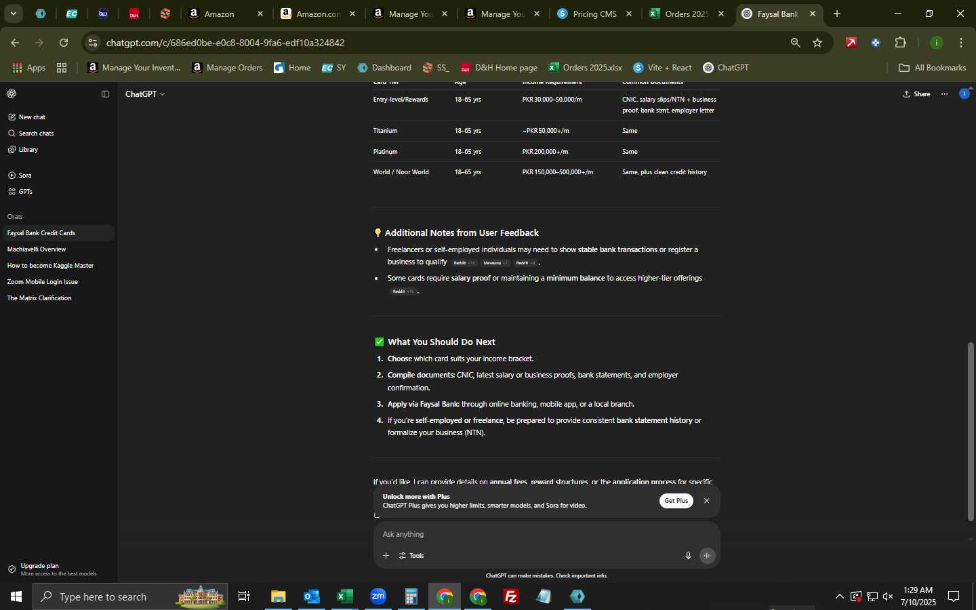Open ChatGPT logo home icon in sidebar
The height and width of the screenshot is (610, 976).
(x=12, y=94)
